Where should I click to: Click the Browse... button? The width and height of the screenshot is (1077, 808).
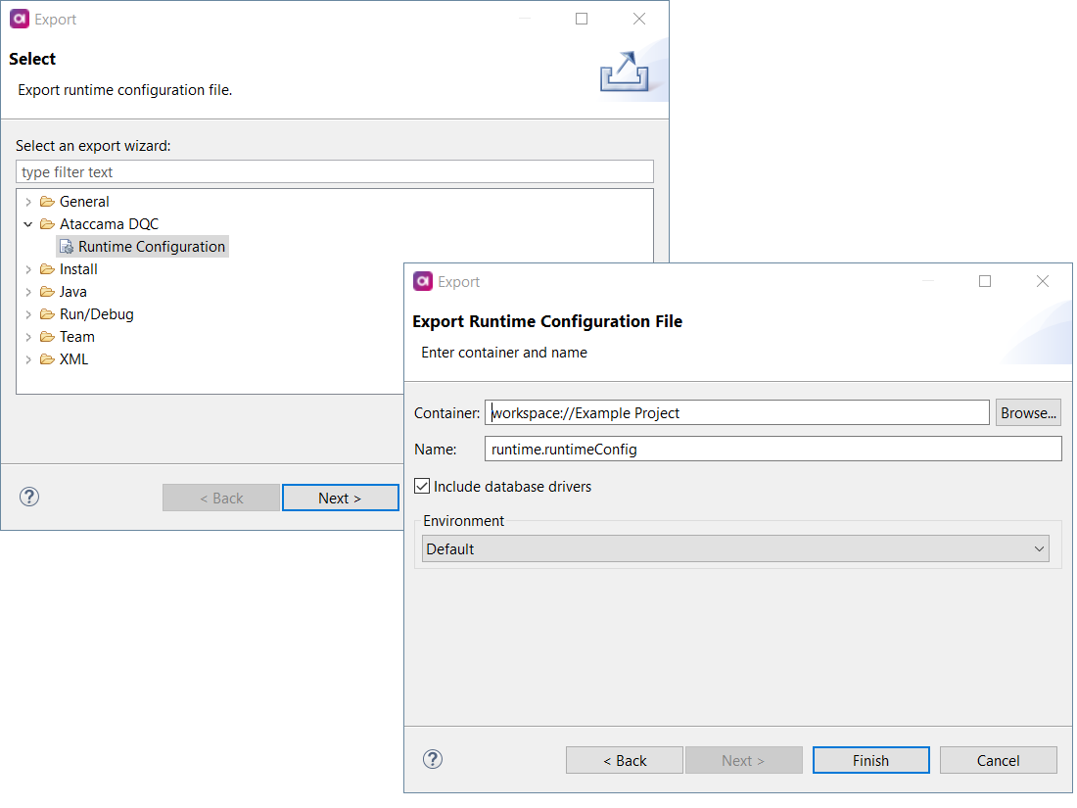pyautogui.click(x=1028, y=412)
